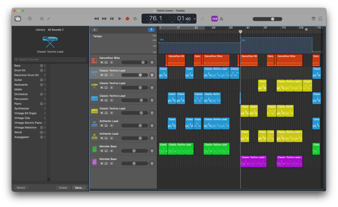The image size is (338, 207).
Task: Fast forward the playhead
Action: click(105, 19)
